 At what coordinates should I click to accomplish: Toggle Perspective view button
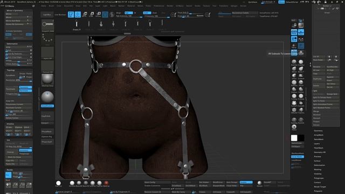coord(294,32)
